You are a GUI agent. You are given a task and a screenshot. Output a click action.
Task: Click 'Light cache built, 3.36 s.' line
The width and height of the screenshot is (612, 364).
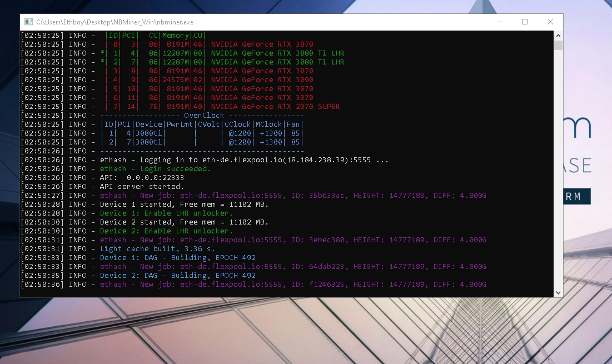157,248
